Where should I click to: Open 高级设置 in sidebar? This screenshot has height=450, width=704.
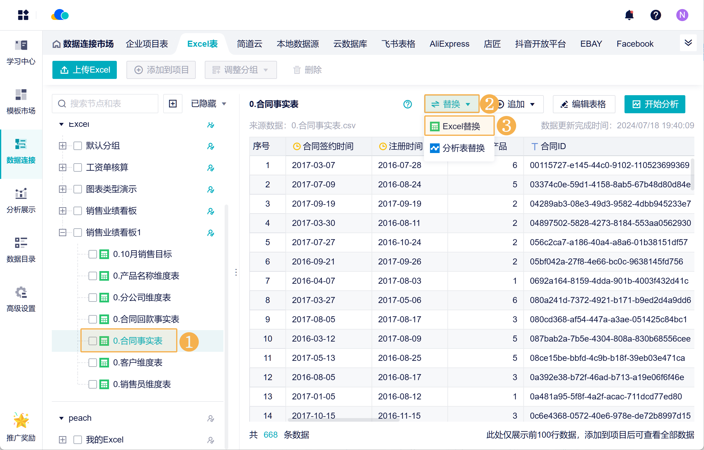pos(21,300)
